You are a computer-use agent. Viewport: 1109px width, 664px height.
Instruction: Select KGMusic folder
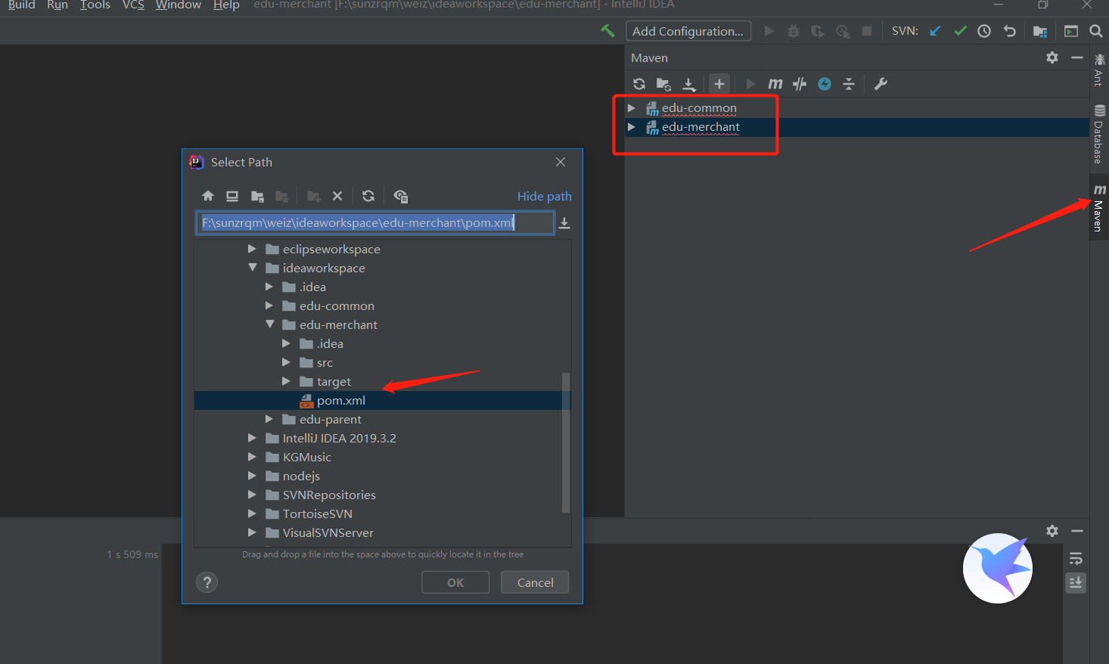tap(306, 457)
